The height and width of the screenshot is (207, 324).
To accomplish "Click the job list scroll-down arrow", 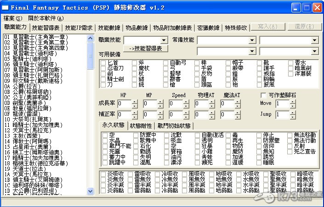I will pyautogui.click(x=90, y=191).
